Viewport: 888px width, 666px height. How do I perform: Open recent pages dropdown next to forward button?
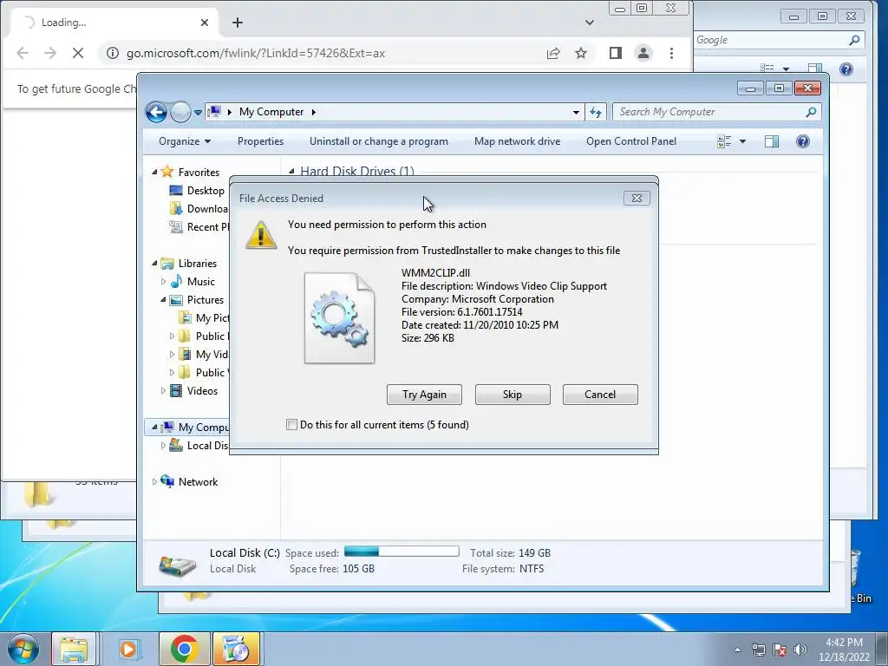point(198,112)
